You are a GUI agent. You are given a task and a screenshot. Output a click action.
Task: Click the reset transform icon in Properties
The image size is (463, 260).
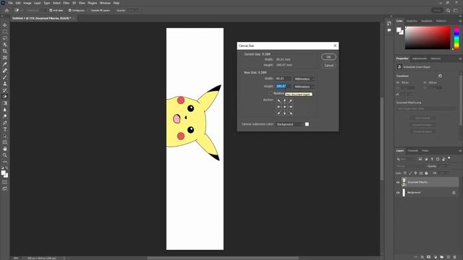(x=440, y=76)
